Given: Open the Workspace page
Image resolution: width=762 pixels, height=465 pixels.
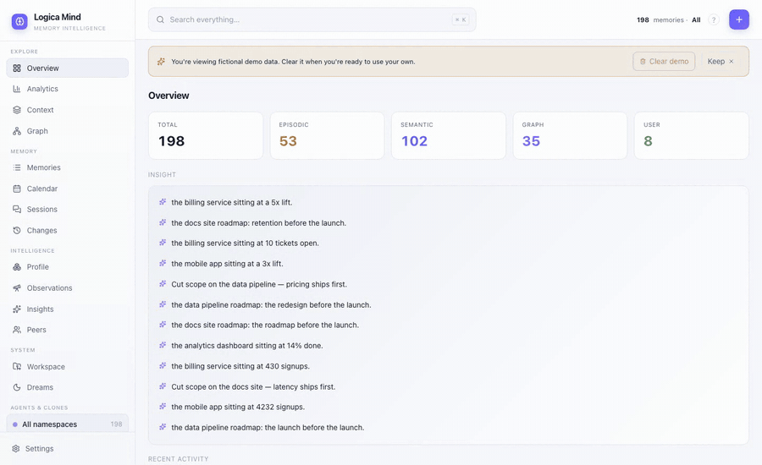Looking at the screenshot, I should 68,366.
